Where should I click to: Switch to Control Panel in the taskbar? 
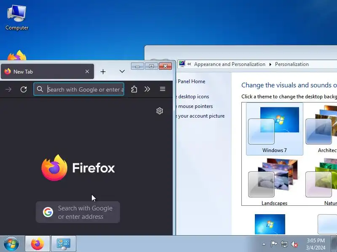pos(64,244)
